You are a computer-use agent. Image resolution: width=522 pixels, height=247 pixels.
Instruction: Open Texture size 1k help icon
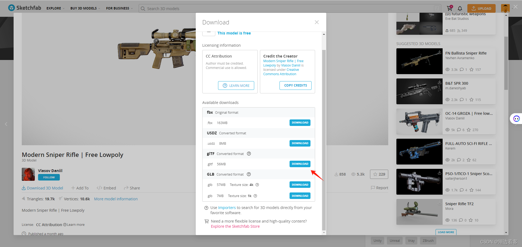point(255,196)
